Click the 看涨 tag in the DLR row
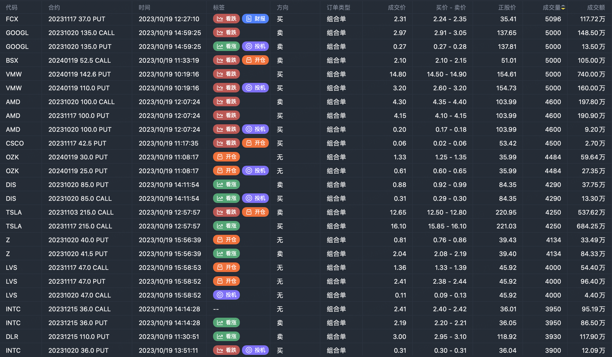 tap(226, 337)
